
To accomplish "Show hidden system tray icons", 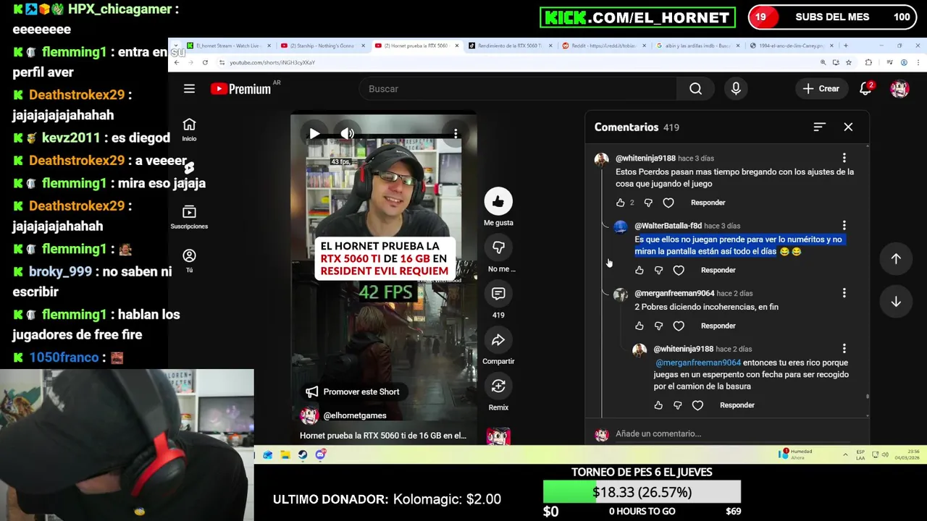I will pos(845,454).
